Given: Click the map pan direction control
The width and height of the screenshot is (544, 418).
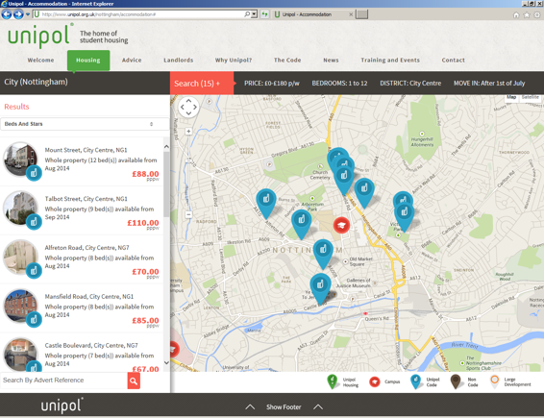Looking at the screenshot, I should pos(188,107).
